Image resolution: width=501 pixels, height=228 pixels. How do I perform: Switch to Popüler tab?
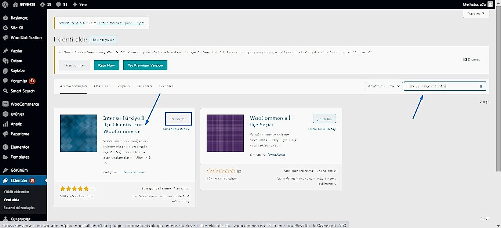point(124,86)
